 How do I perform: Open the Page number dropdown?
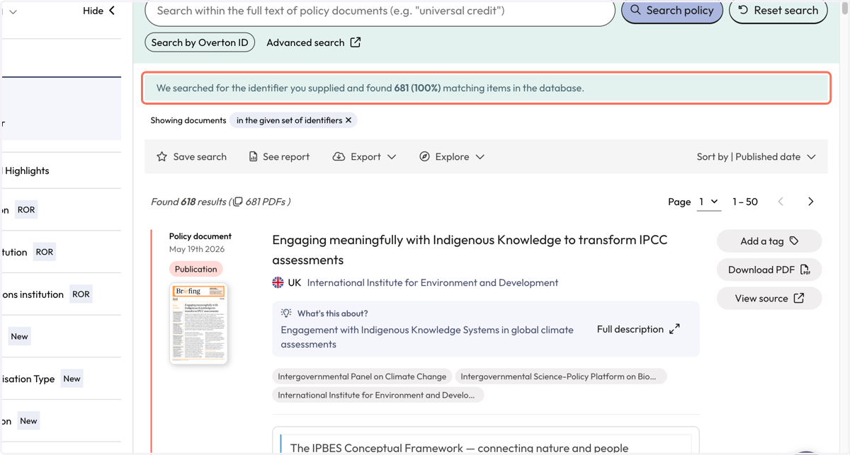(x=709, y=202)
